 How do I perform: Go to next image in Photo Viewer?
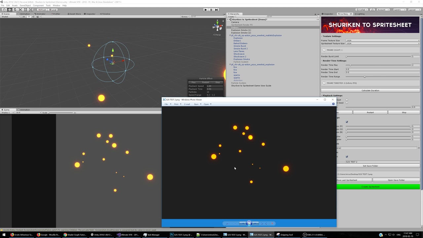pos(256,223)
